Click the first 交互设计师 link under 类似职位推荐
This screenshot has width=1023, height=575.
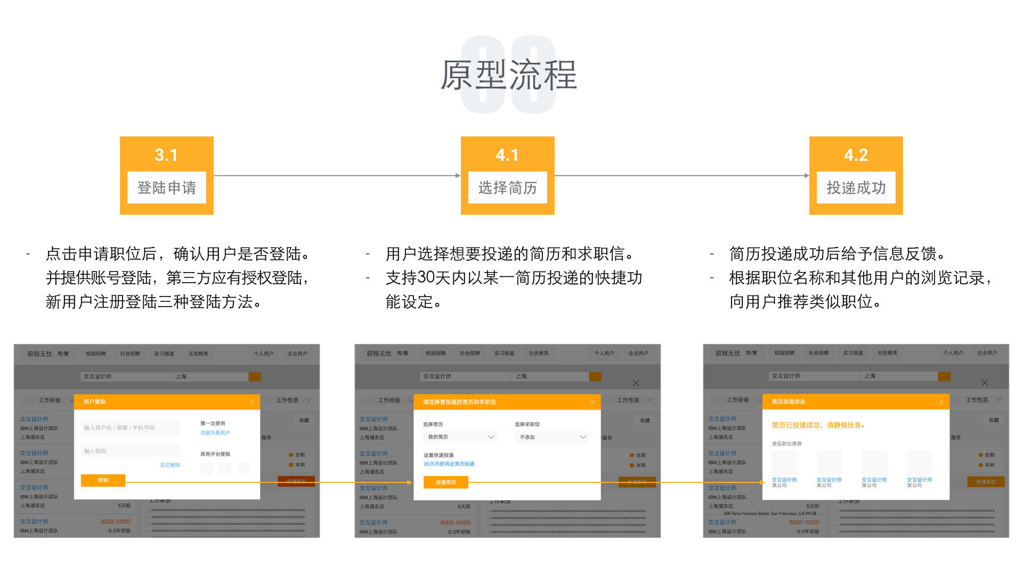784,480
